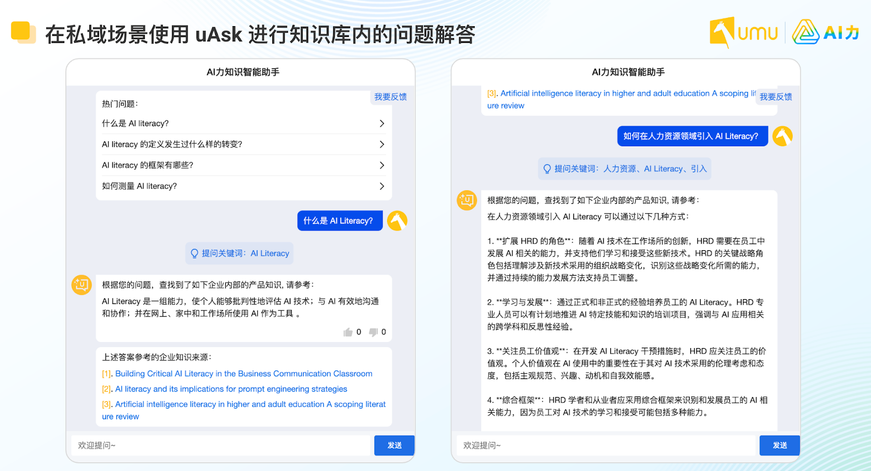The image size is (871, 471).
Task: Click the 发送 button in the left panel
Action: pyautogui.click(x=395, y=445)
